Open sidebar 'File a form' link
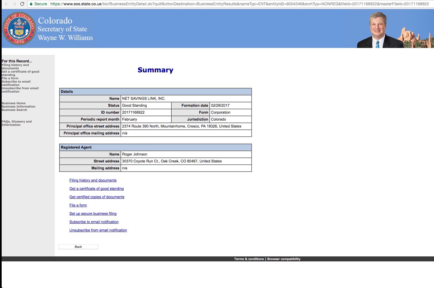The width and height of the screenshot is (434, 288). pyautogui.click(x=10, y=78)
